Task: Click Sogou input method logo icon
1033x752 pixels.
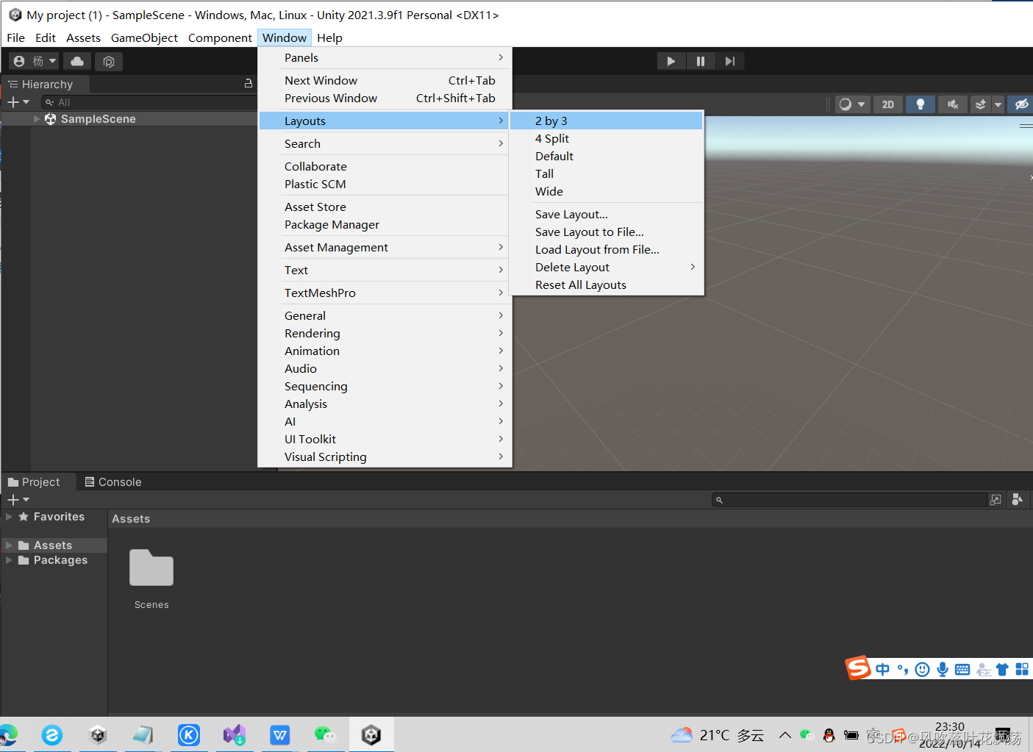Action: [x=858, y=667]
